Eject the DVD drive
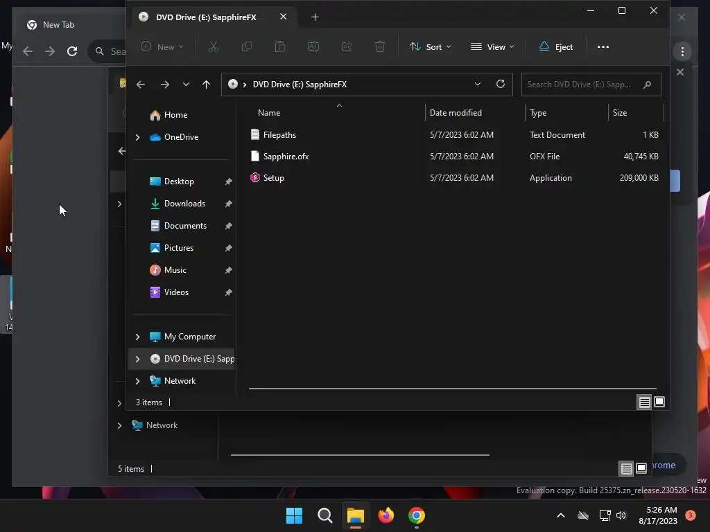 click(556, 46)
